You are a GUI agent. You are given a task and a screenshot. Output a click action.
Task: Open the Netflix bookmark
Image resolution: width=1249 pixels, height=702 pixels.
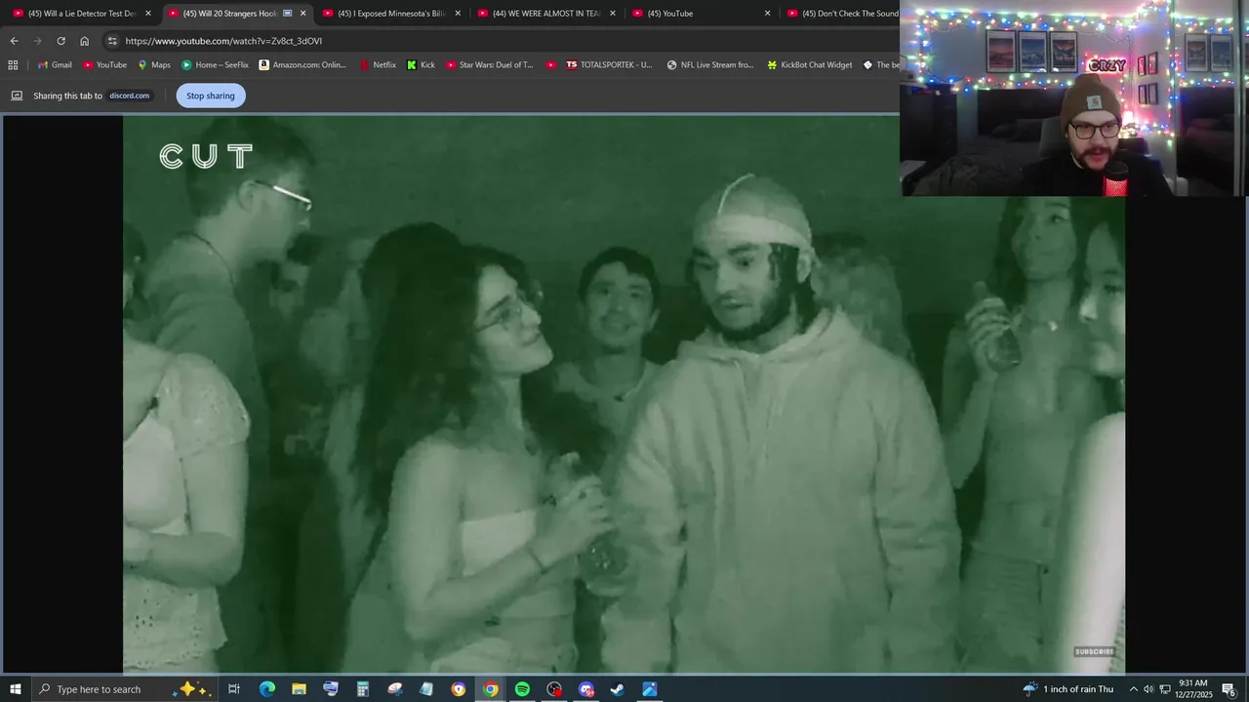pos(378,65)
